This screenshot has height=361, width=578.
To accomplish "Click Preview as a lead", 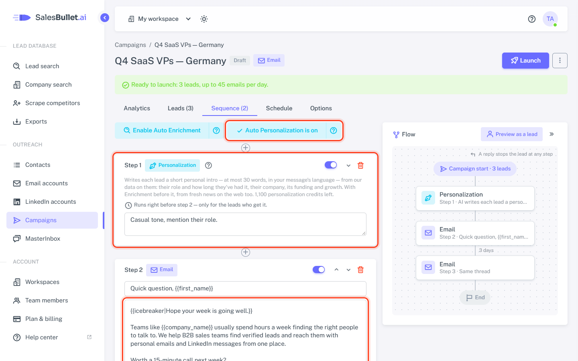I will pyautogui.click(x=512, y=134).
